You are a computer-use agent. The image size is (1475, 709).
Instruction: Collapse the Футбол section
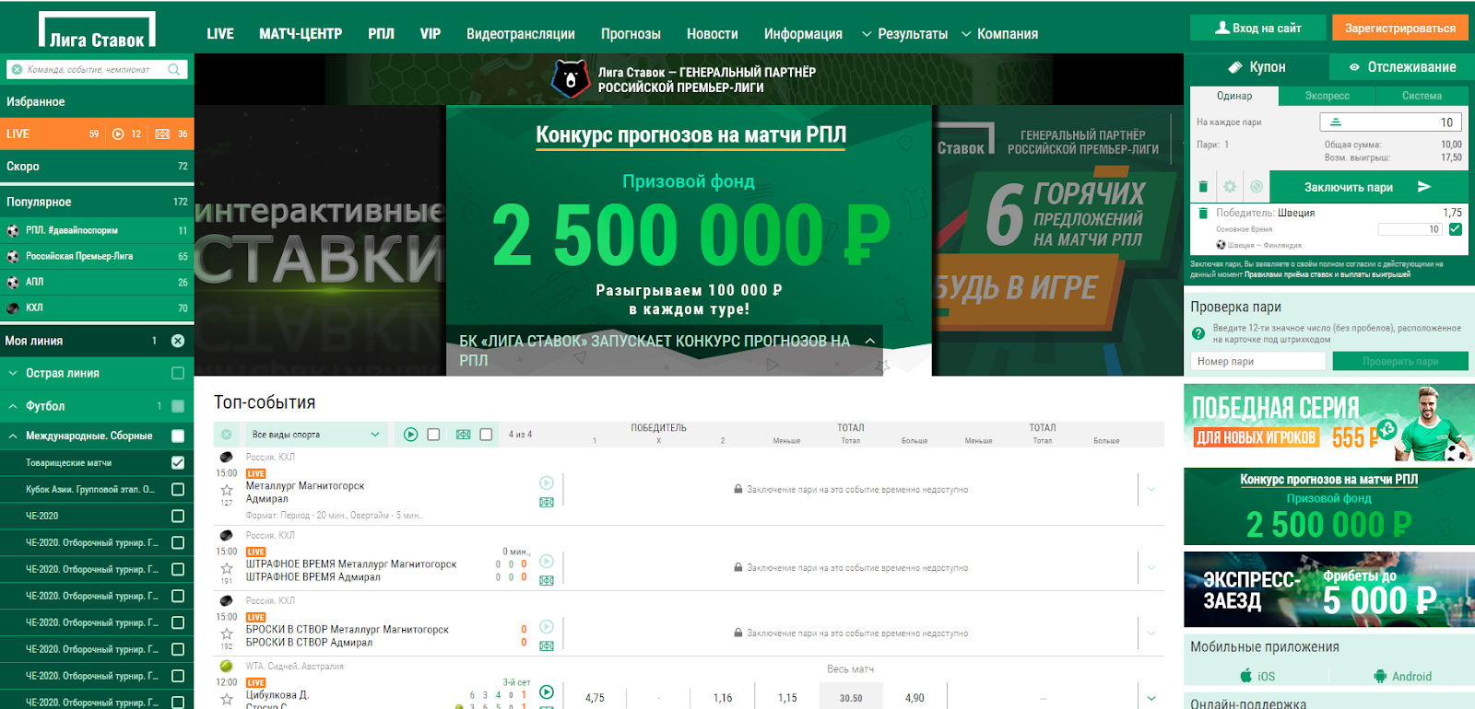click(13, 406)
